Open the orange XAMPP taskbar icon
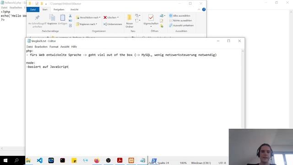293x165 pixels. 131,160
